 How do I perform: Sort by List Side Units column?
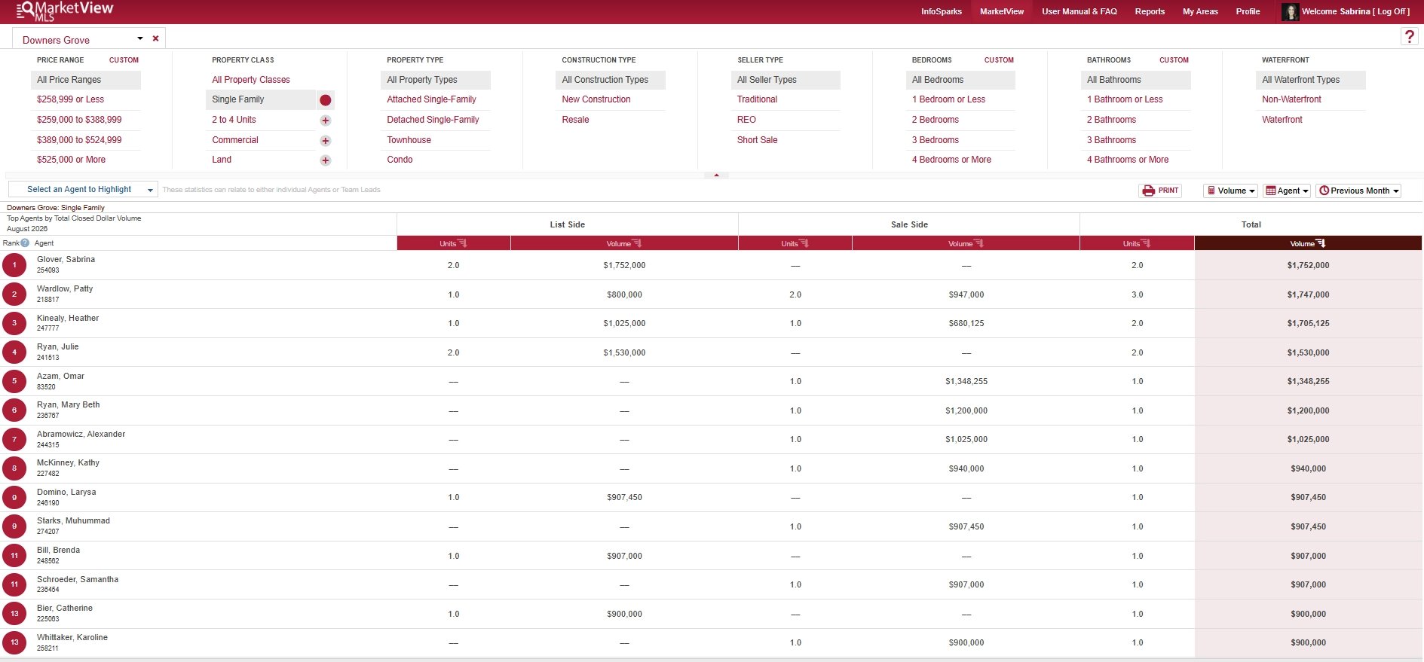click(453, 243)
